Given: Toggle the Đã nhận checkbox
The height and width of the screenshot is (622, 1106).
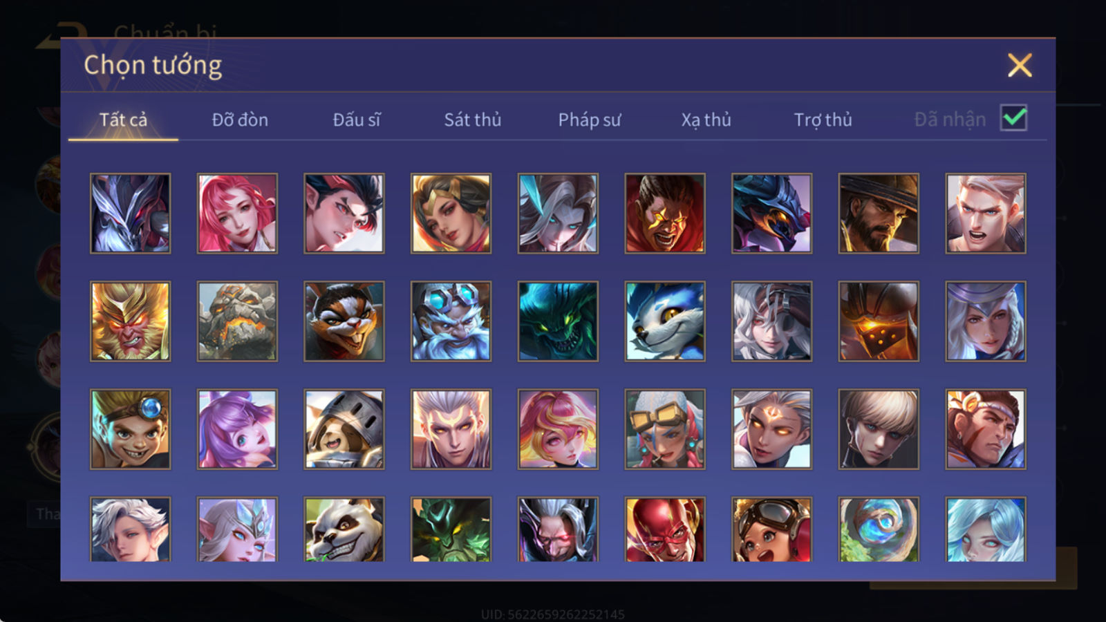Looking at the screenshot, I should (1014, 118).
